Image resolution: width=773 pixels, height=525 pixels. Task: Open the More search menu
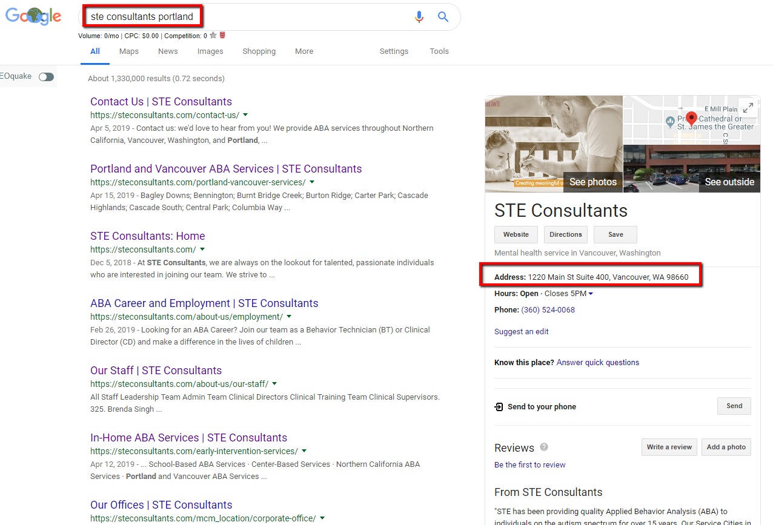(304, 51)
